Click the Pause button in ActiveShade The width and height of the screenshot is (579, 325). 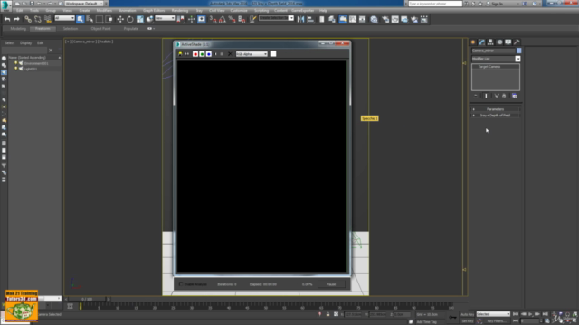(331, 284)
